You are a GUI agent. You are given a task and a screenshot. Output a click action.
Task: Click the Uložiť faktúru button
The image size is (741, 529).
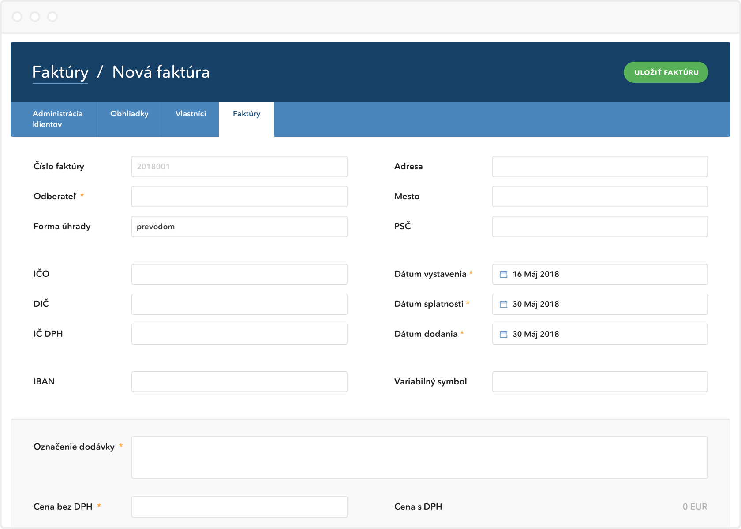[666, 72]
